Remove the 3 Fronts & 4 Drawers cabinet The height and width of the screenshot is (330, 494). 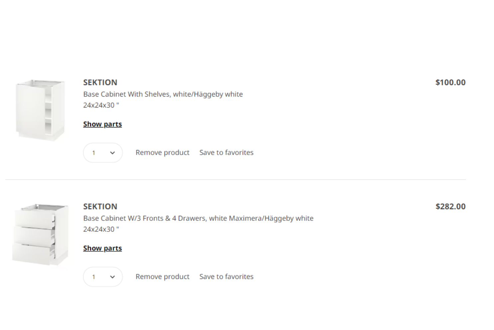162,277
